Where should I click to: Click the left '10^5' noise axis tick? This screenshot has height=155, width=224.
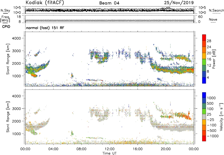pyautogui.click(x=17, y=8)
